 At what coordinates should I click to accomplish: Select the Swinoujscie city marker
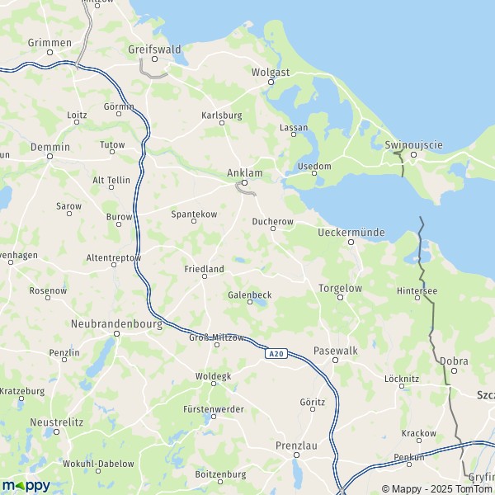click(413, 155)
